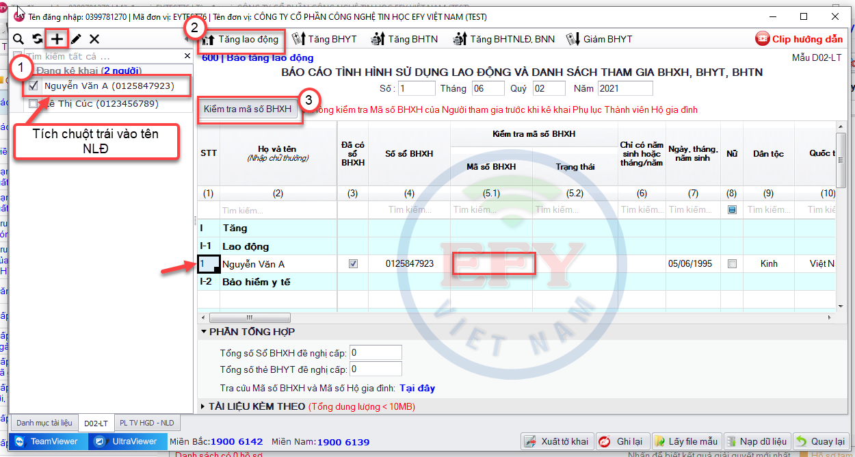This screenshot has width=855, height=457.
Task: Tick the checkbox for Nguyễn Văn A
Action: click(34, 86)
